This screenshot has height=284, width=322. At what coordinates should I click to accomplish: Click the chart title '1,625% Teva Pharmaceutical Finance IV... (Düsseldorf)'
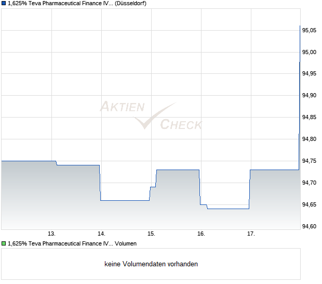click(77, 4)
